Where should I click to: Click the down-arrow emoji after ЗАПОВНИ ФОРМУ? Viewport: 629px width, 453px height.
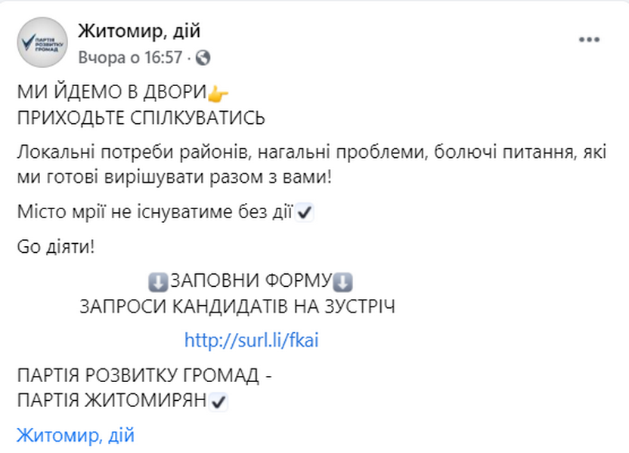coord(343,282)
